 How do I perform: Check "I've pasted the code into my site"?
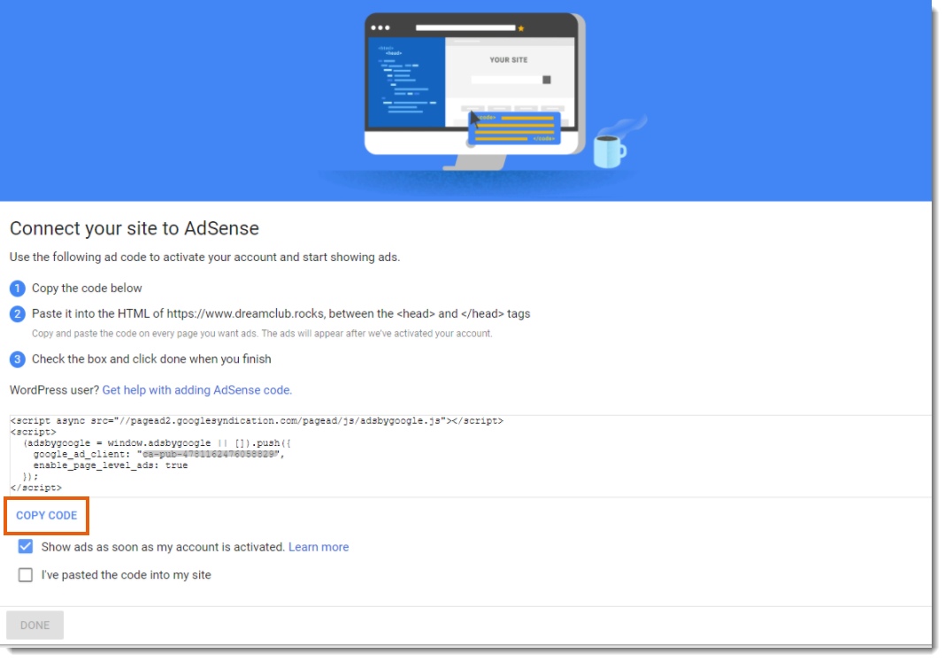[x=26, y=575]
